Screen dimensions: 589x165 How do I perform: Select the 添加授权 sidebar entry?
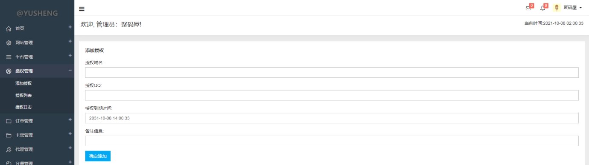pos(23,83)
